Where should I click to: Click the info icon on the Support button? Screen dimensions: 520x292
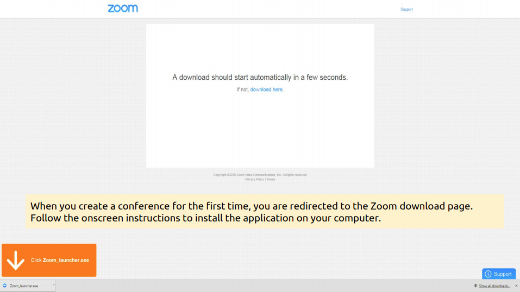point(488,274)
